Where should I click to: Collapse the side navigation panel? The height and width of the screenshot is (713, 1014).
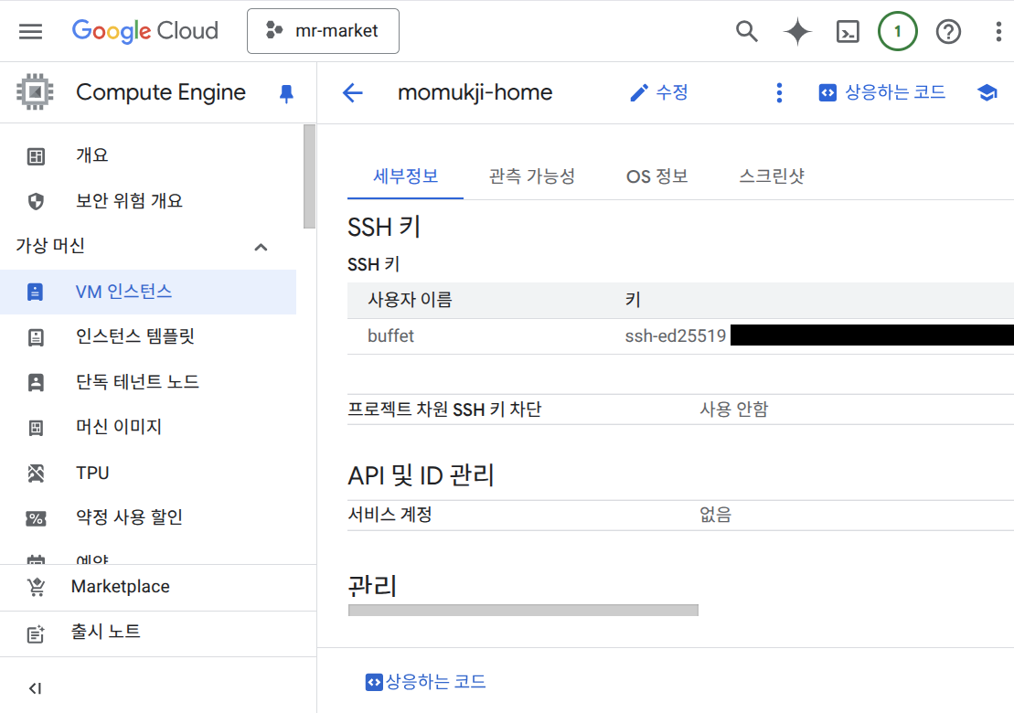pyautogui.click(x=35, y=688)
